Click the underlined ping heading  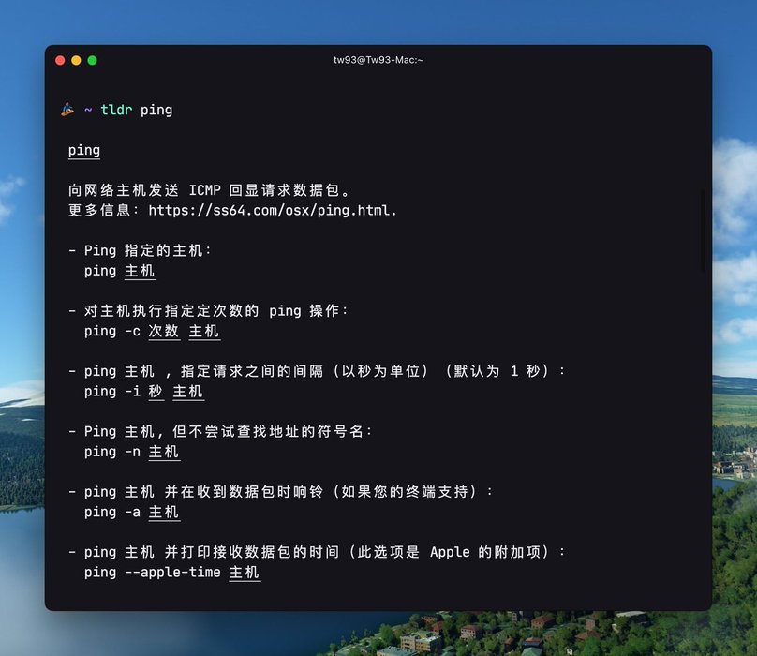click(x=83, y=150)
